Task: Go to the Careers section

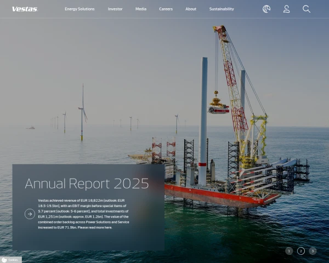Action: (x=166, y=9)
